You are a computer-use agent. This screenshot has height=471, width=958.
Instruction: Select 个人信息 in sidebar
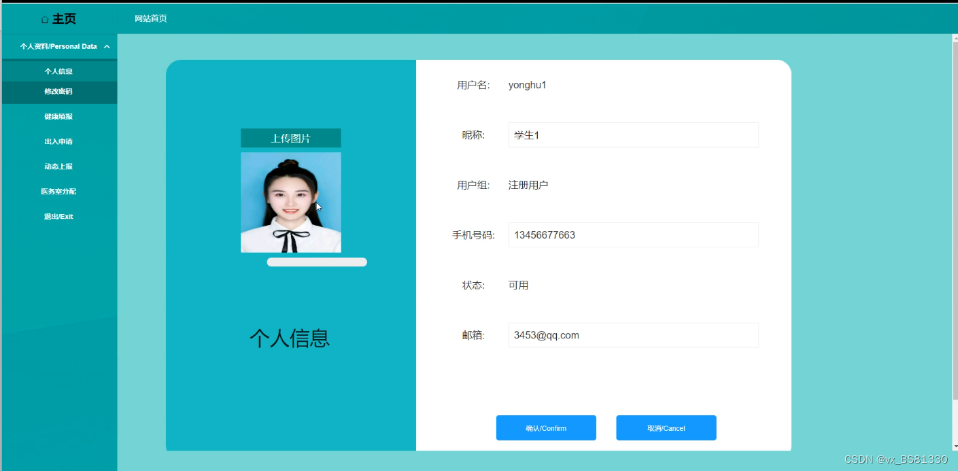tap(58, 71)
